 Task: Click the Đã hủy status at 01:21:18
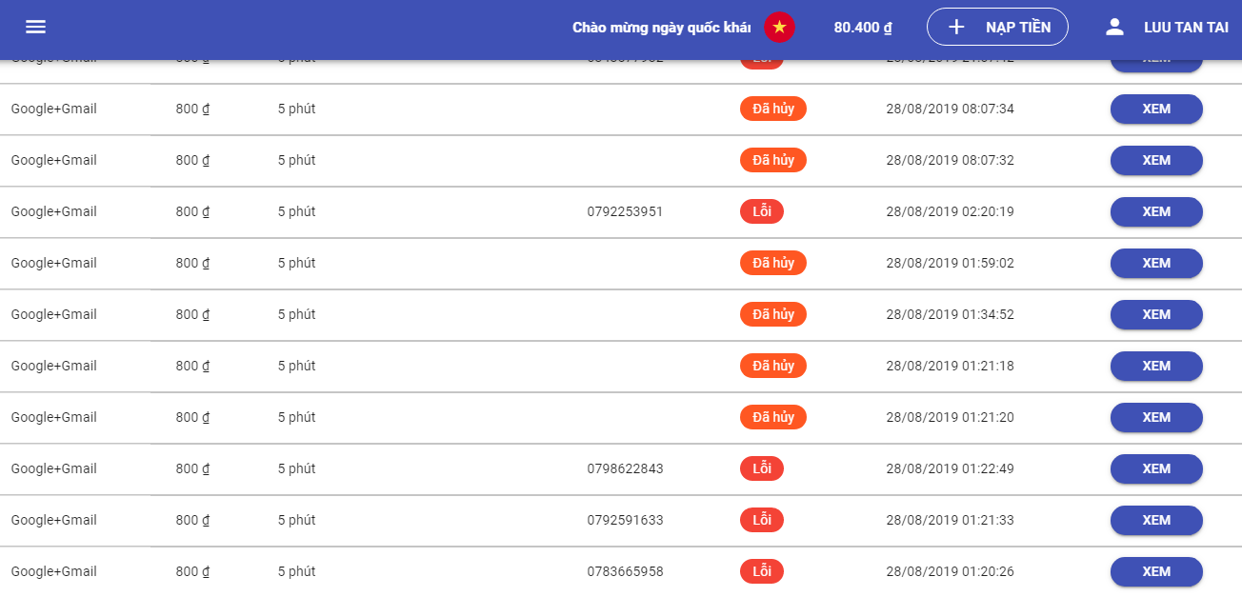772,366
